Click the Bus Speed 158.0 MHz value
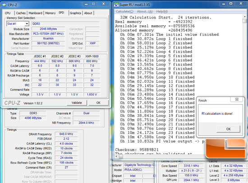 click(x=191, y=175)
